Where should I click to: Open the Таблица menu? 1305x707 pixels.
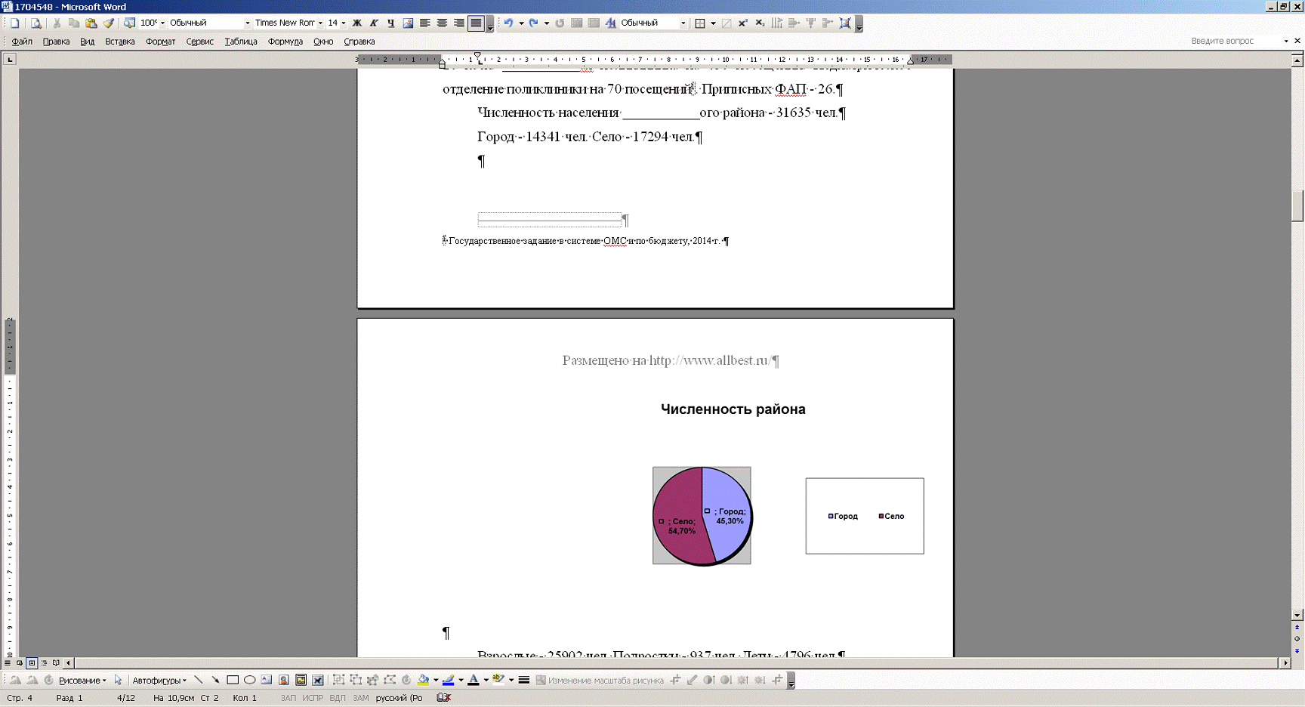(x=241, y=42)
